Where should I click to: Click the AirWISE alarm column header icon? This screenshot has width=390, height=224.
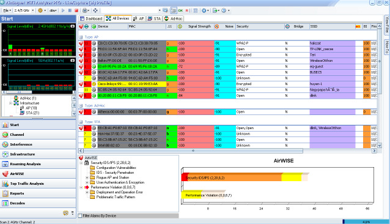81,26
